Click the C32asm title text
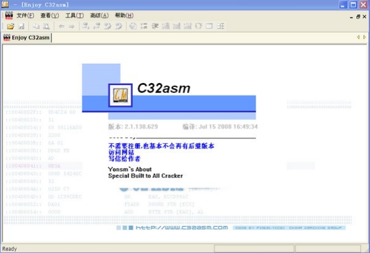Screen dimensions: 370x253 (164, 89)
